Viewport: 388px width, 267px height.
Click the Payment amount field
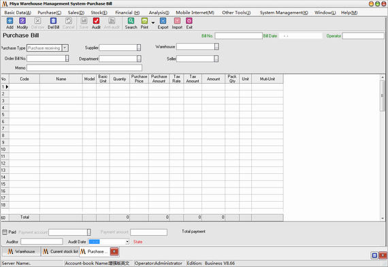pos(148,232)
